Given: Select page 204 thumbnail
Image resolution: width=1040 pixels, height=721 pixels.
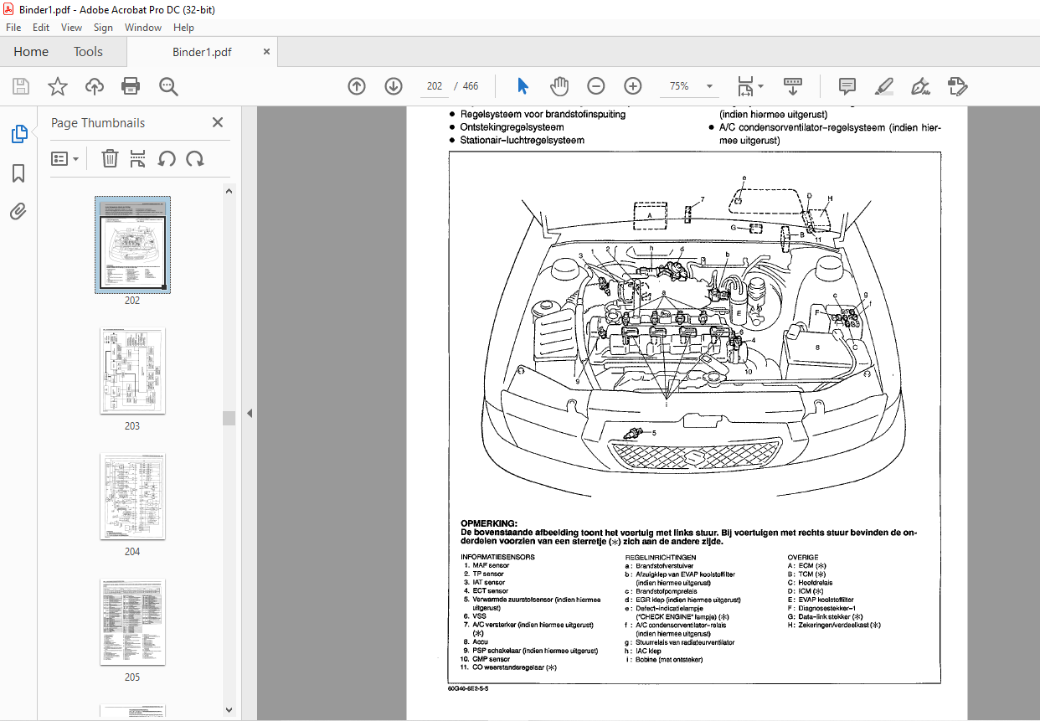Looking at the screenshot, I should pyautogui.click(x=132, y=497).
